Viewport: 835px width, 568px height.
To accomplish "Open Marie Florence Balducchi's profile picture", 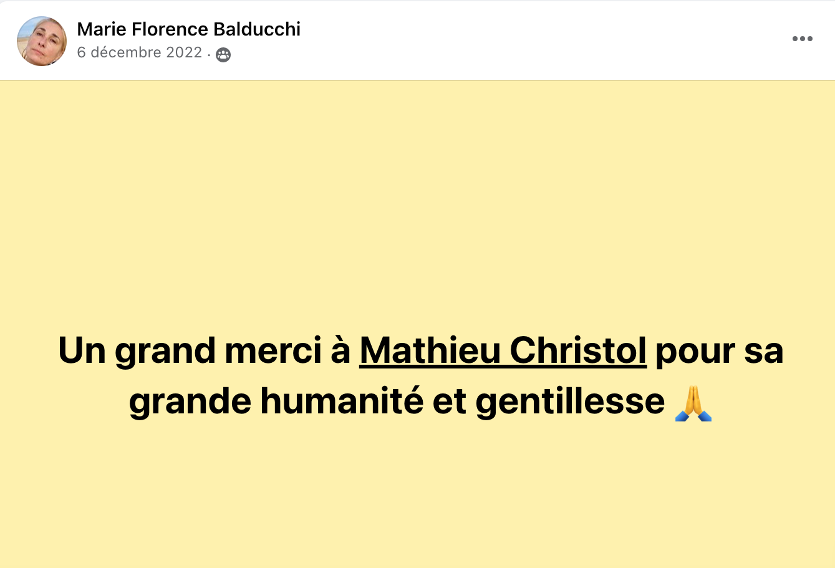I will click(42, 41).
